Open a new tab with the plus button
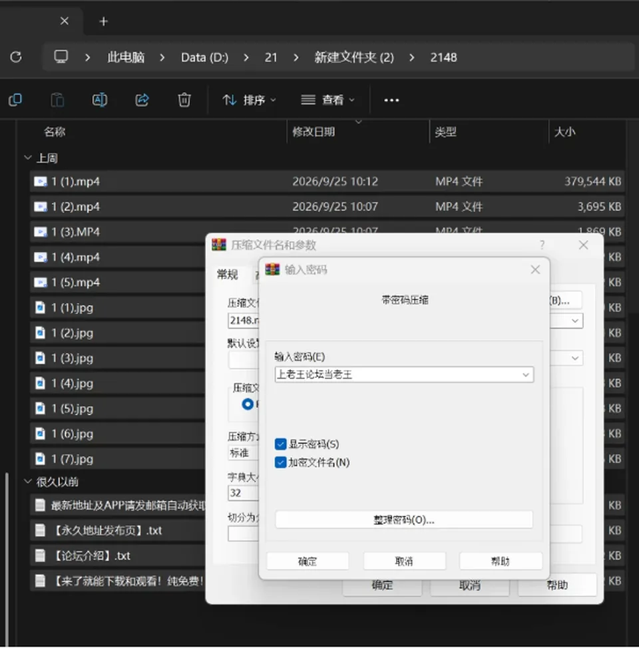This screenshot has width=639, height=648. [x=103, y=21]
